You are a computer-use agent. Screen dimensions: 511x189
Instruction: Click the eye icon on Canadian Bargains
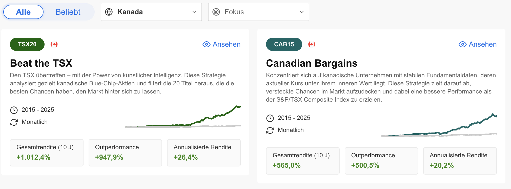[x=463, y=44]
